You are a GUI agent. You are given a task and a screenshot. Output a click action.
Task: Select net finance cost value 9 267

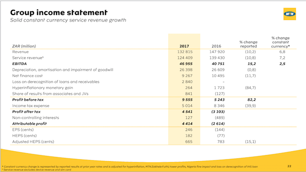187,76
